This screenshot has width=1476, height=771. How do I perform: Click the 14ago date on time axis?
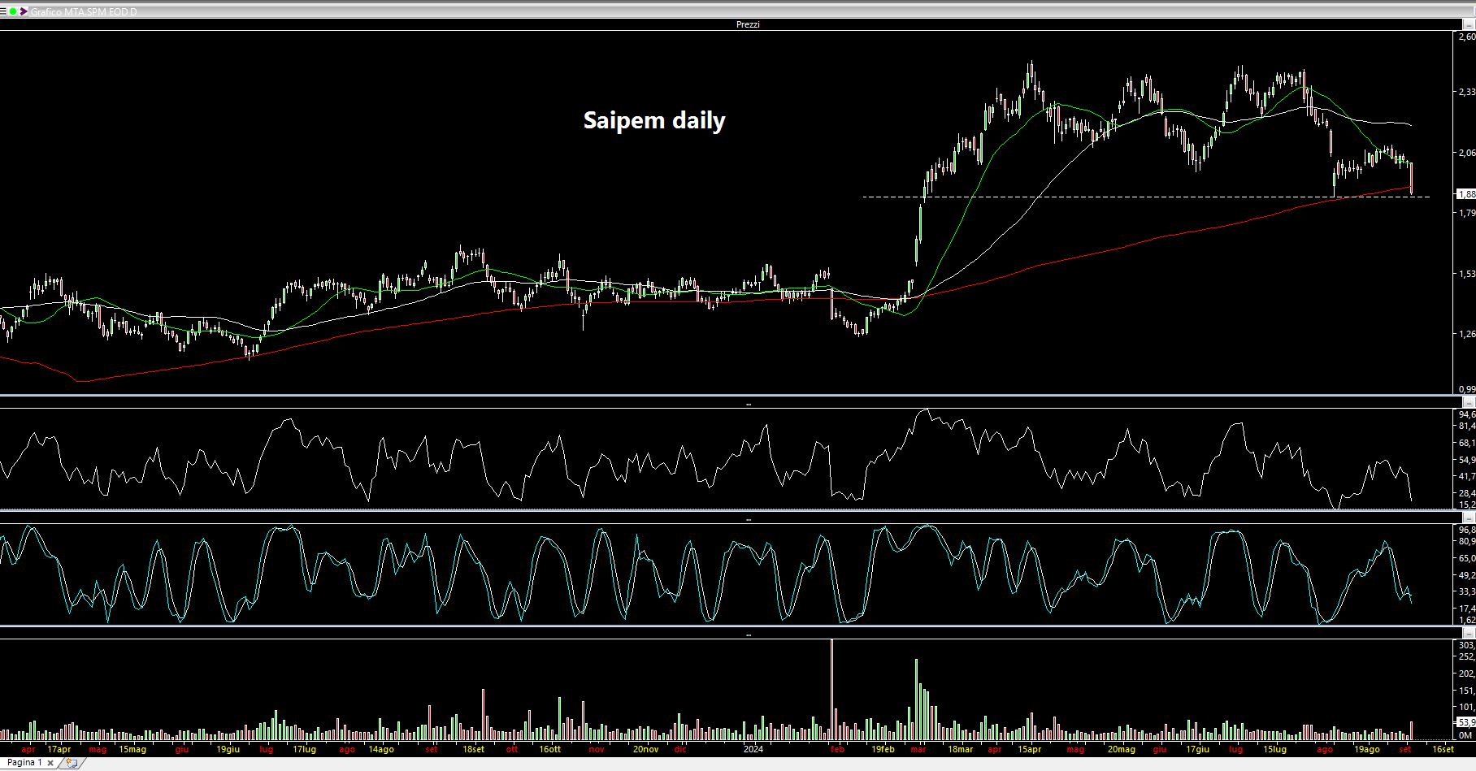(x=381, y=749)
